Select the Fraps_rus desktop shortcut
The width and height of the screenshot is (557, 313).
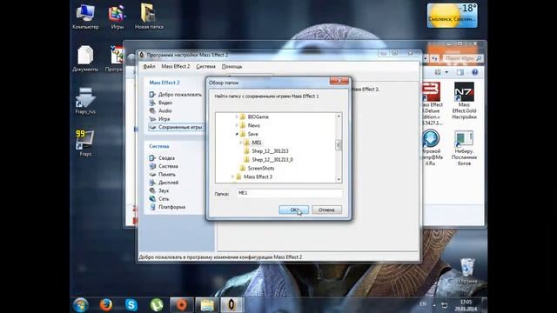tap(85, 101)
